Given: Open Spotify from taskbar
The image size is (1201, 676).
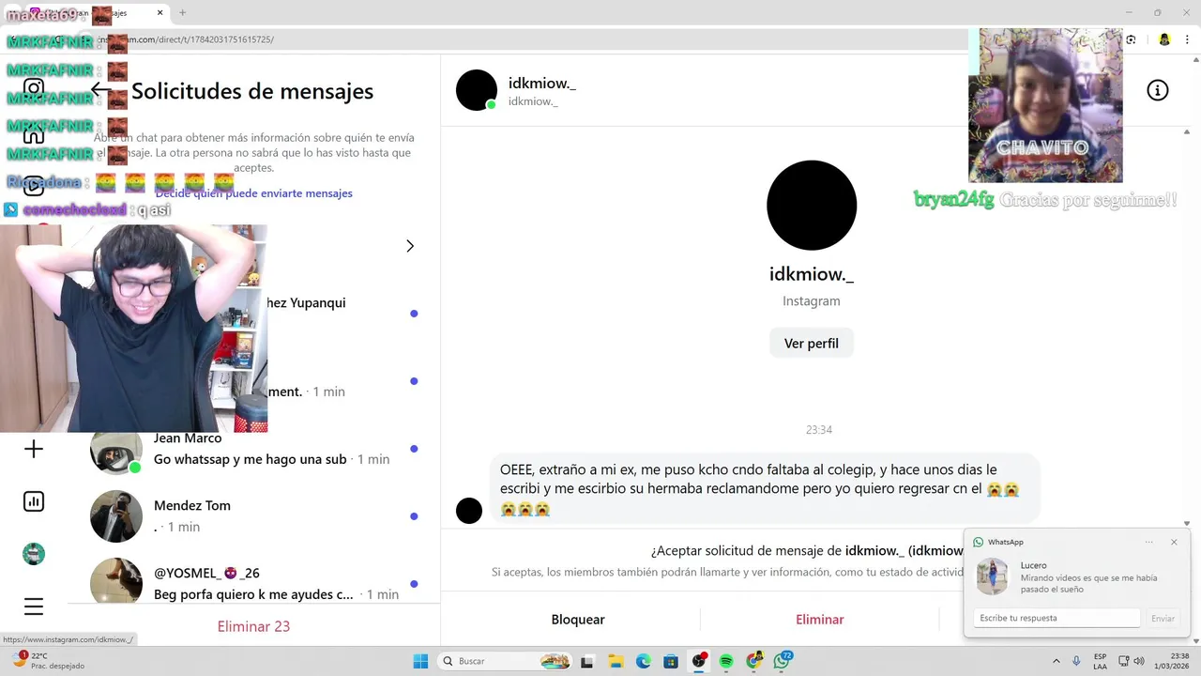Looking at the screenshot, I should coord(726,661).
